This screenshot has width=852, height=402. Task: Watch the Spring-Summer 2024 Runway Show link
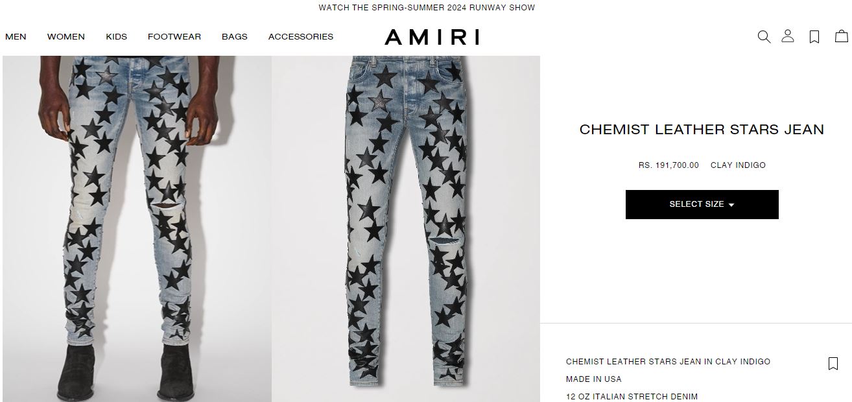coord(427,8)
